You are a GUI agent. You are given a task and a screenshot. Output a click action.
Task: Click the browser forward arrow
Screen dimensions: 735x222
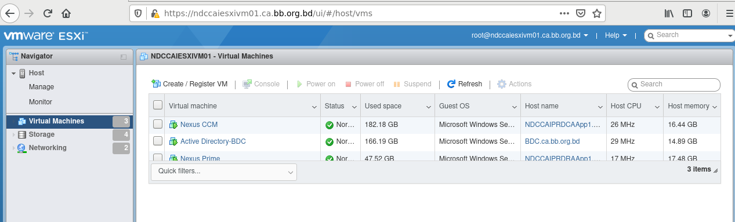(29, 13)
